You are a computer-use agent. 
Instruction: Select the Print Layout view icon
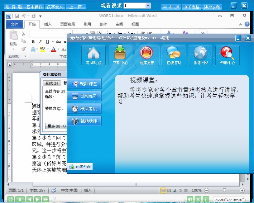pyautogui.click(x=163, y=191)
